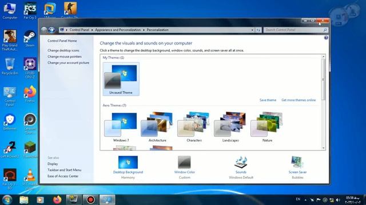
Task: Open the Left 4 Dead 2 shortcut
Action: pyautogui.click(x=10, y=150)
